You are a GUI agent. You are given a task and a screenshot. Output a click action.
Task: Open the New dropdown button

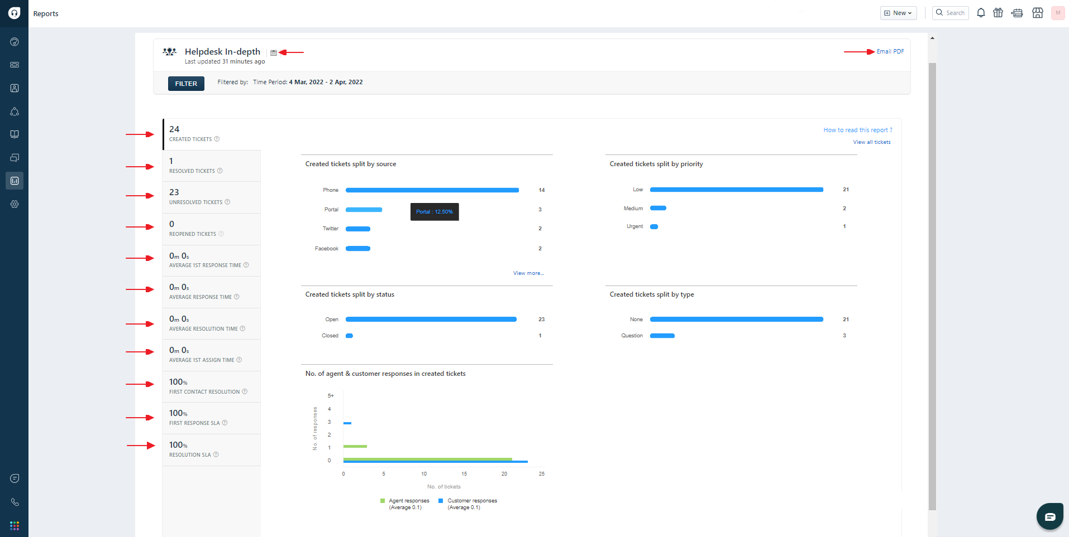point(899,13)
